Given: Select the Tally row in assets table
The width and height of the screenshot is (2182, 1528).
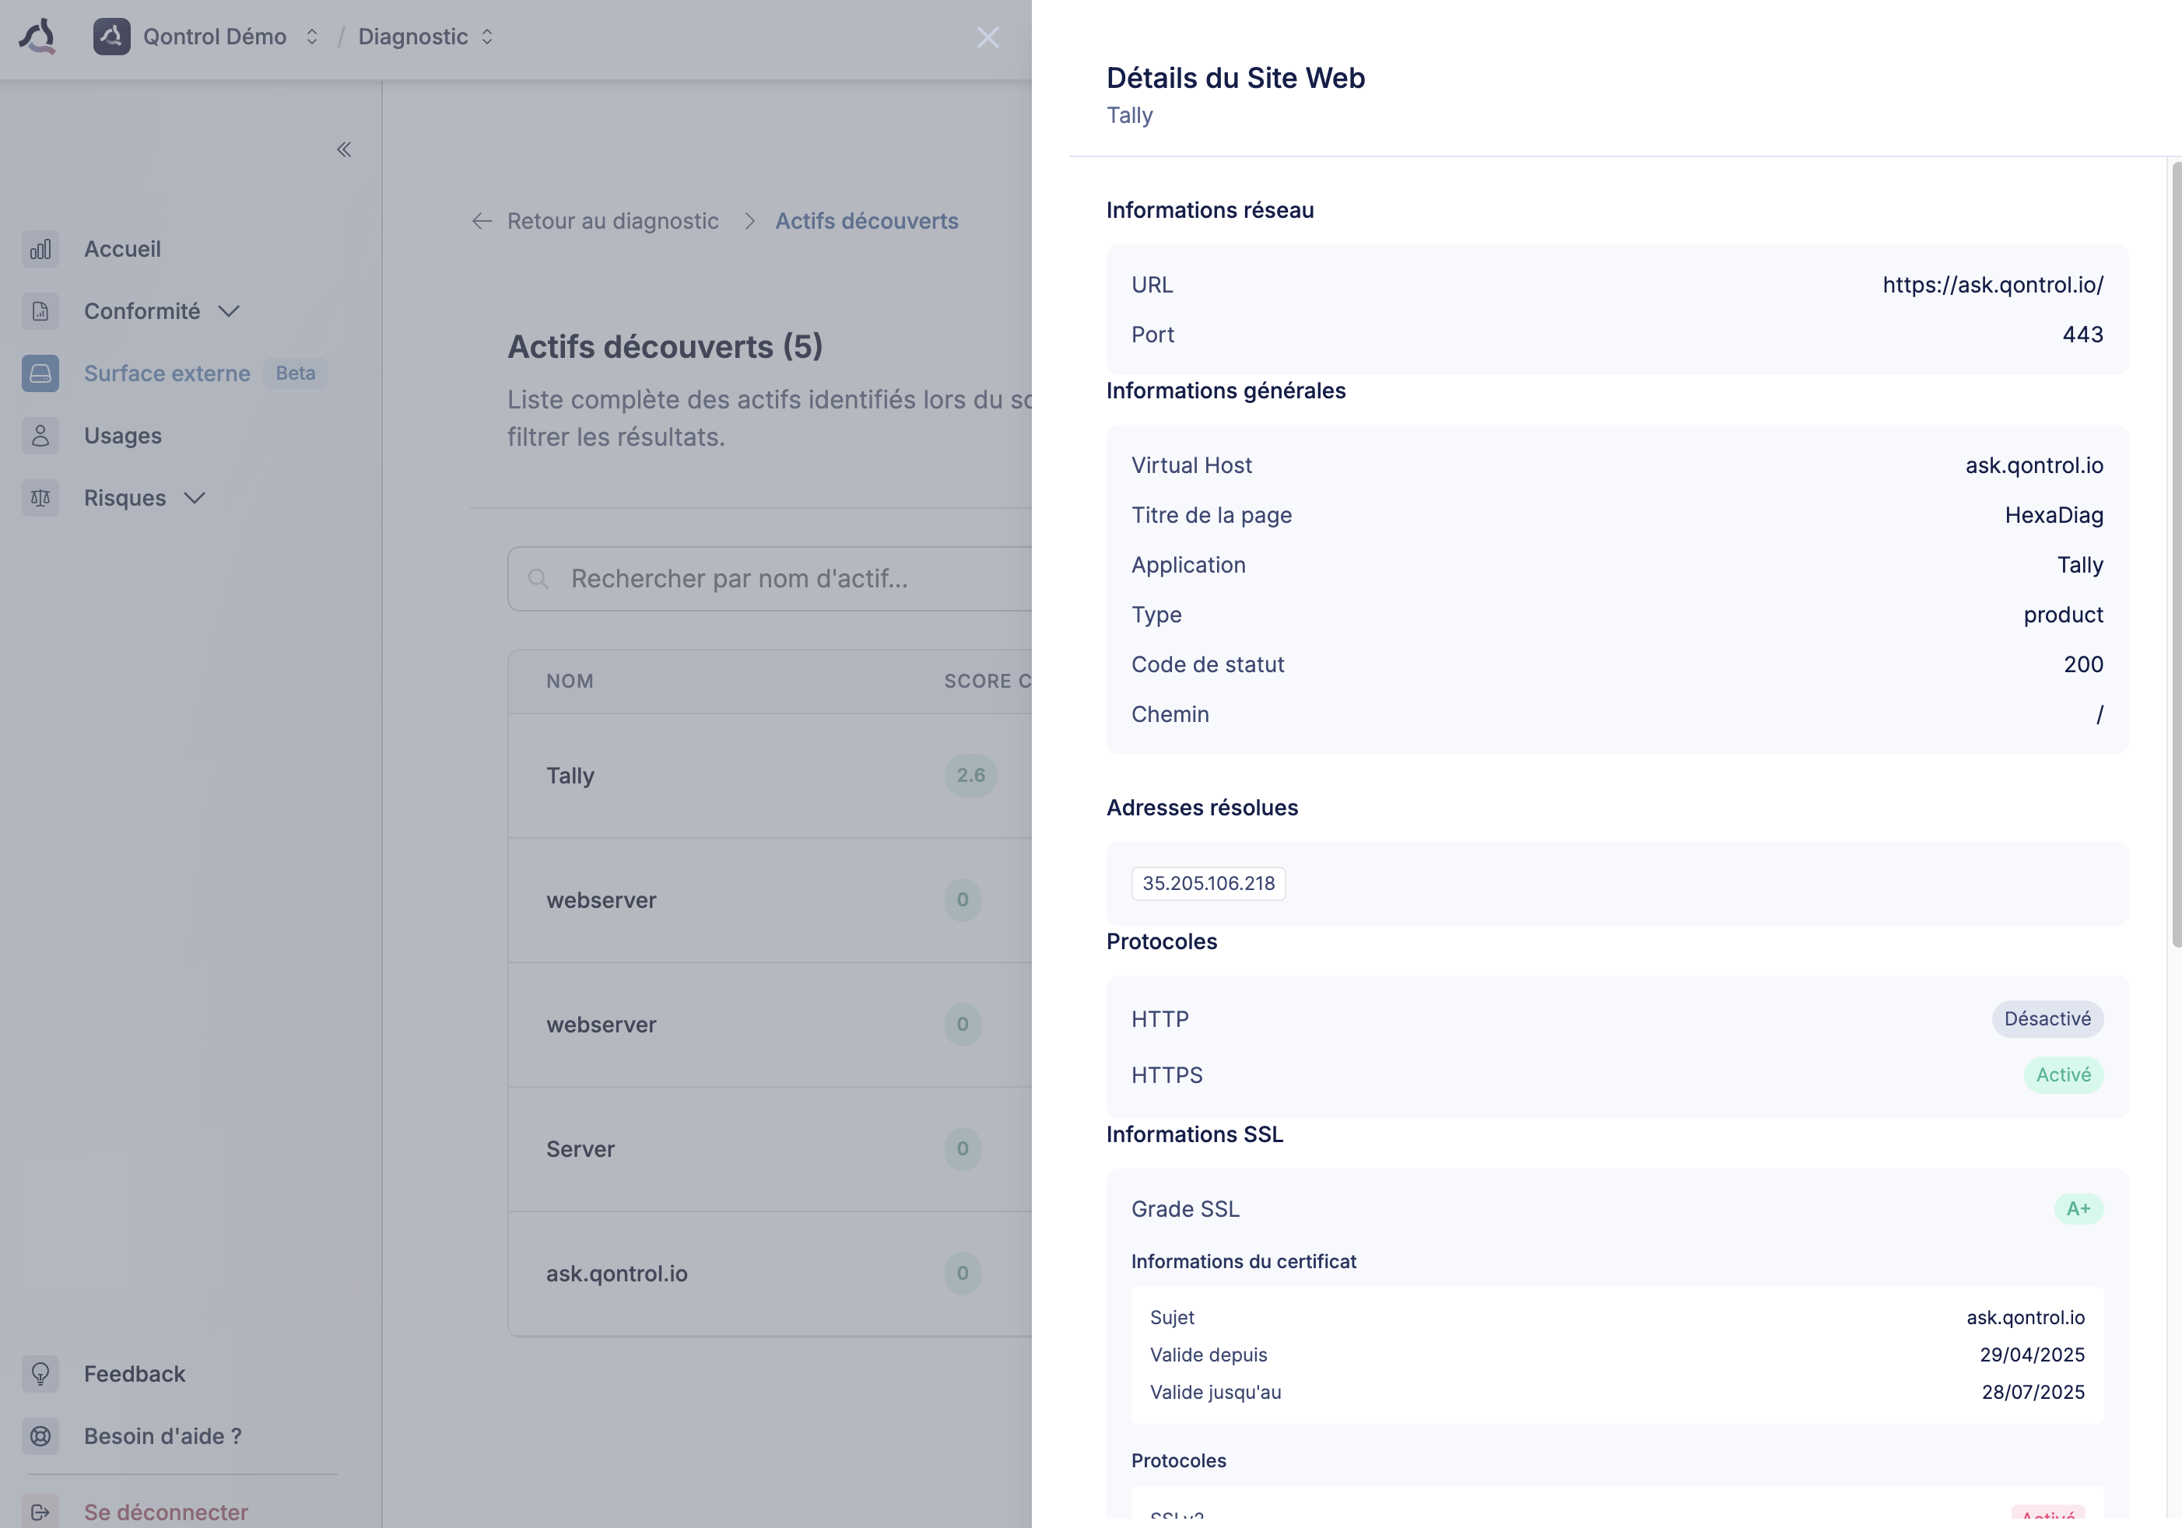Looking at the screenshot, I should (570, 776).
